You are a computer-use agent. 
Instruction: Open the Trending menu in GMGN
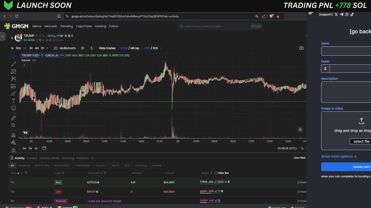pos(66,26)
